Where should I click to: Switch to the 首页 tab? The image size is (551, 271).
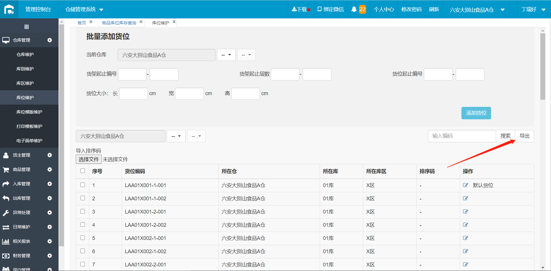82,23
